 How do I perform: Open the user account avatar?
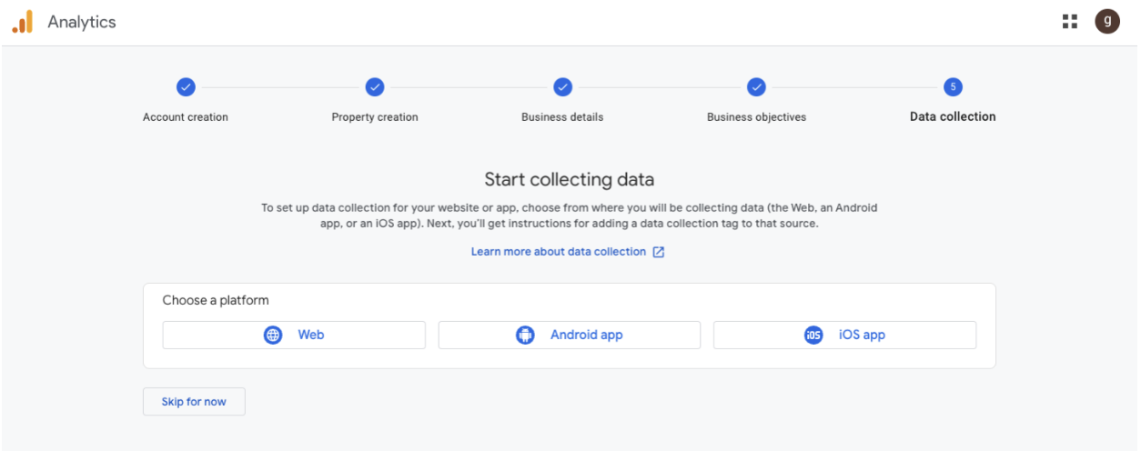tap(1107, 22)
